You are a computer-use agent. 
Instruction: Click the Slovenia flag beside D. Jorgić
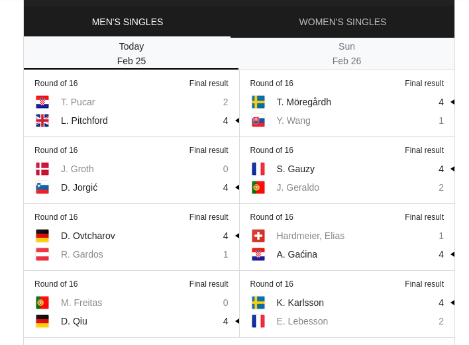[x=42, y=188]
